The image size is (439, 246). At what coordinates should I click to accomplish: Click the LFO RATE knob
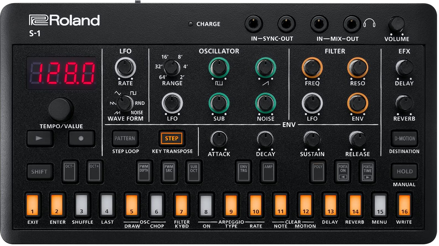click(x=125, y=68)
